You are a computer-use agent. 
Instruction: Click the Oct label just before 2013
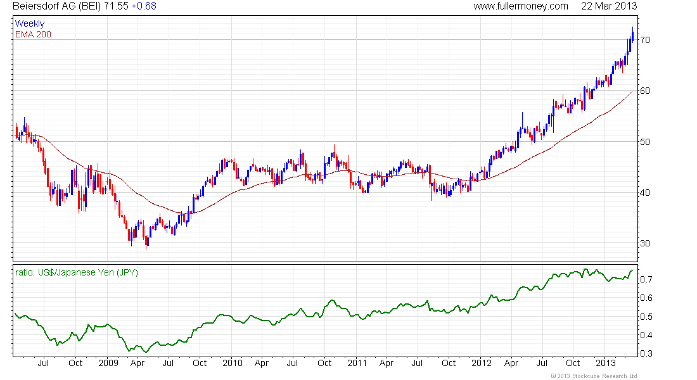(x=573, y=363)
